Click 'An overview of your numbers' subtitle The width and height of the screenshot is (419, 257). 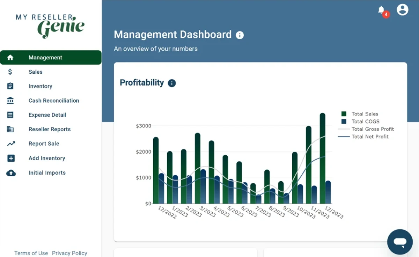(x=156, y=49)
